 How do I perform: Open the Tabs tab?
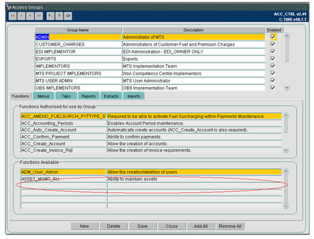[x=66, y=96]
